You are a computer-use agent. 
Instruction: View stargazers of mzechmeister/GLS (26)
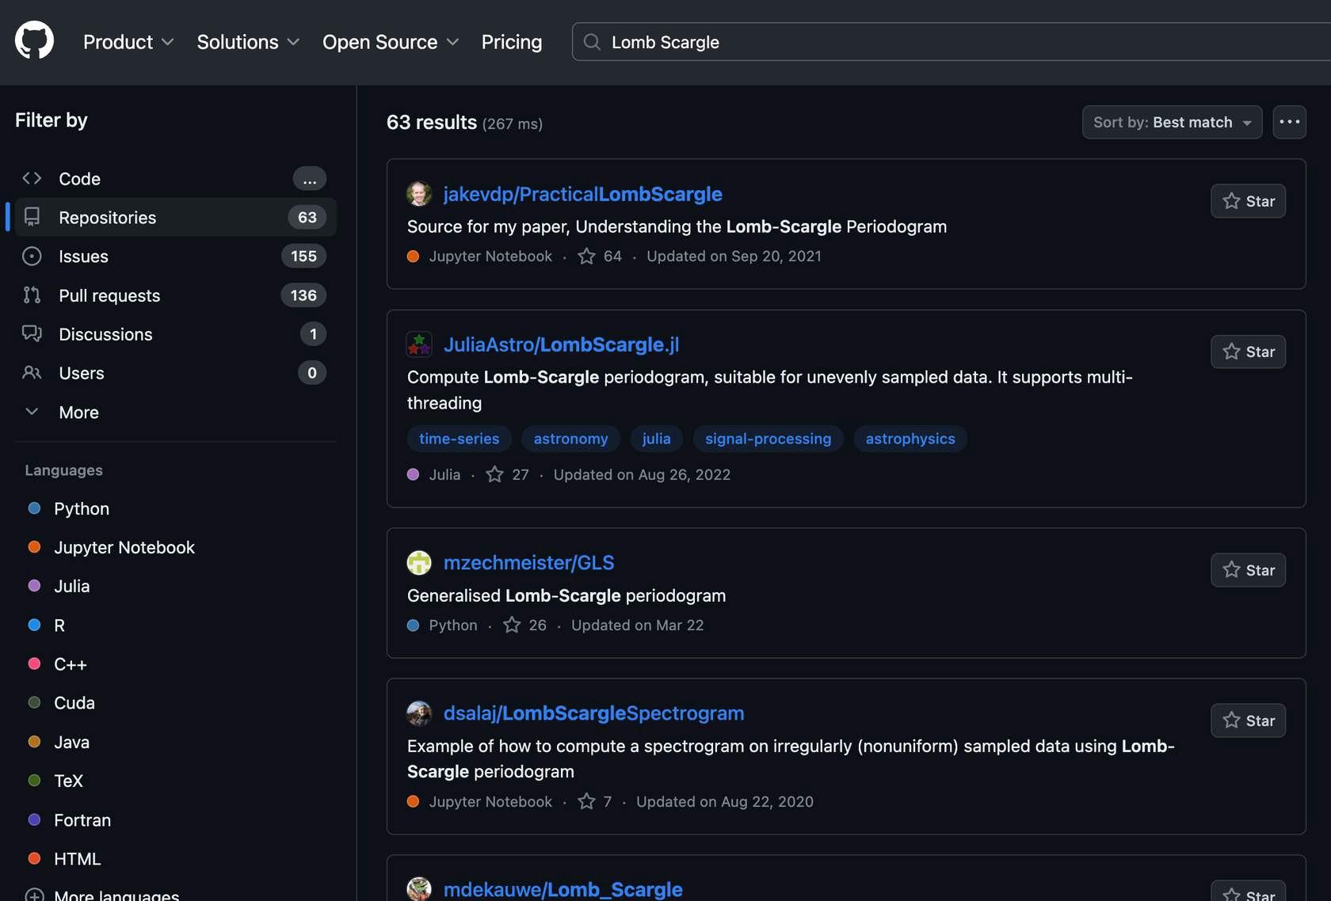tap(524, 625)
